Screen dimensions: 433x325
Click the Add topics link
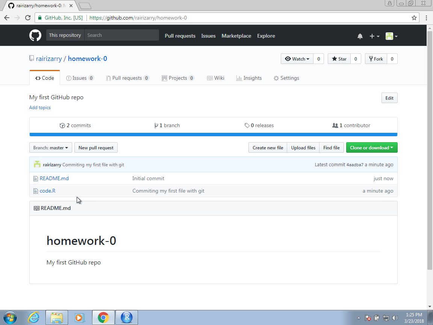pos(40,108)
